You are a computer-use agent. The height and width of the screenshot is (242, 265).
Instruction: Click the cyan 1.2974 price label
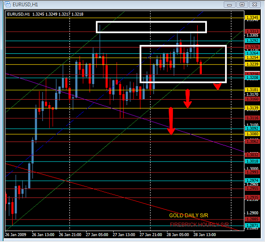(252, 181)
